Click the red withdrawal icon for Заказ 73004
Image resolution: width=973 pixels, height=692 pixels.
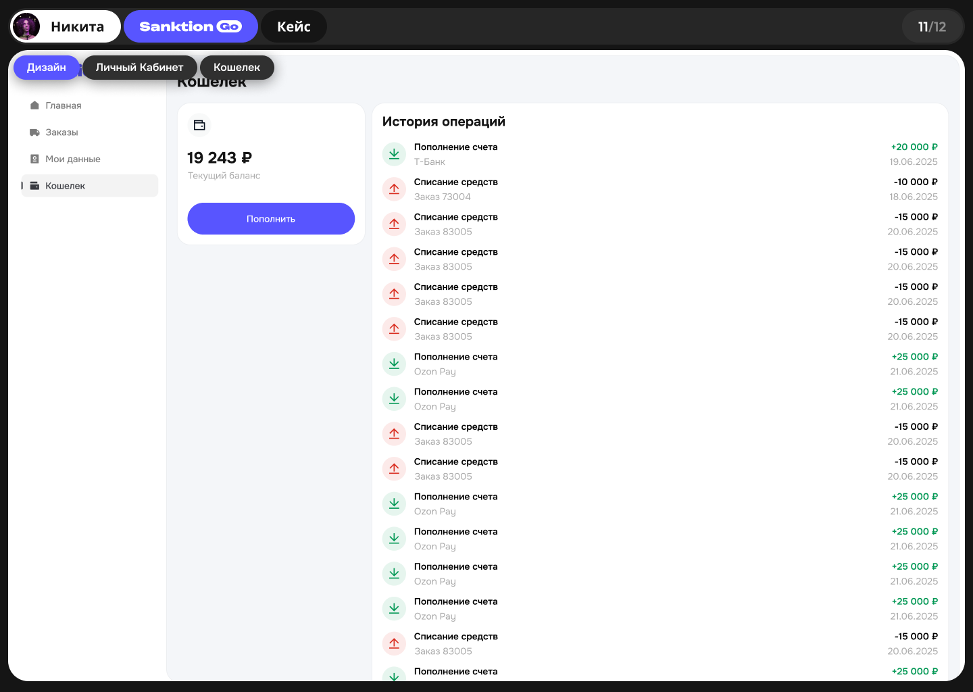(394, 189)
